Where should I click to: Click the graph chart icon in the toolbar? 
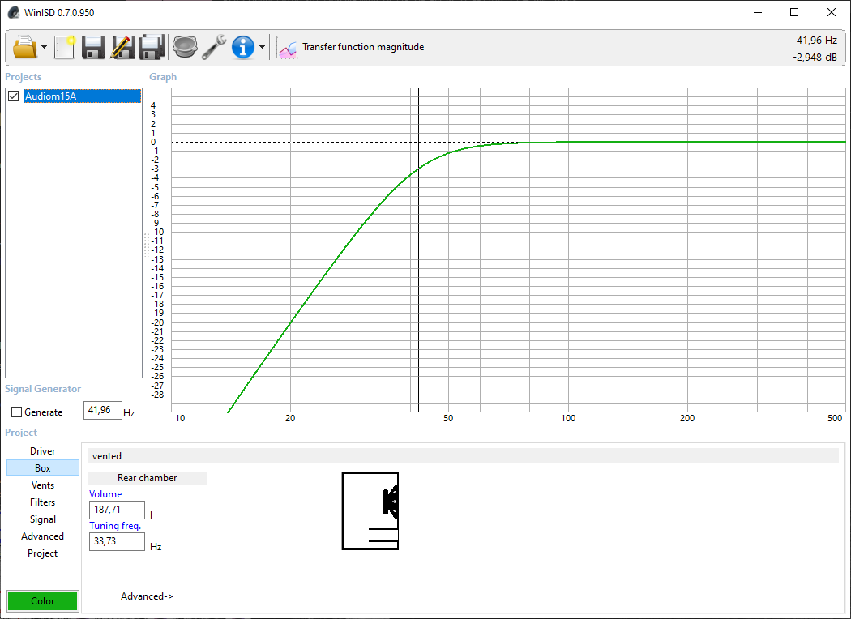pos(287,47)
